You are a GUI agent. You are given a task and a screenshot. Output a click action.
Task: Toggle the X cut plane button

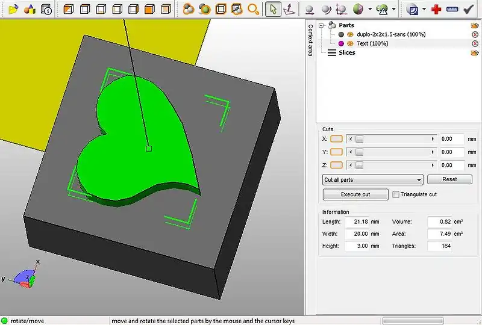click(x=337, y=138)
